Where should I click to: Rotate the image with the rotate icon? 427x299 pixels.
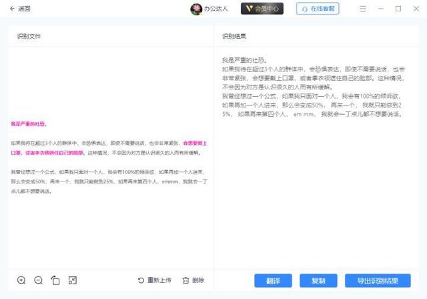click(55, 280)
